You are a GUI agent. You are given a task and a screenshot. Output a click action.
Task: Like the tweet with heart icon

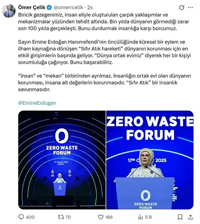pyautogui.click(x=101, y=217)
